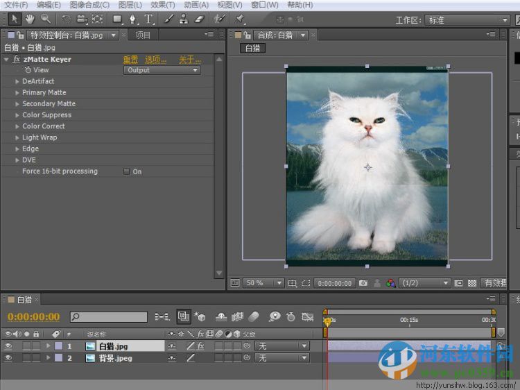Select the Rectangle shape tool
The image size is (520, 390).
coord(116,19)
